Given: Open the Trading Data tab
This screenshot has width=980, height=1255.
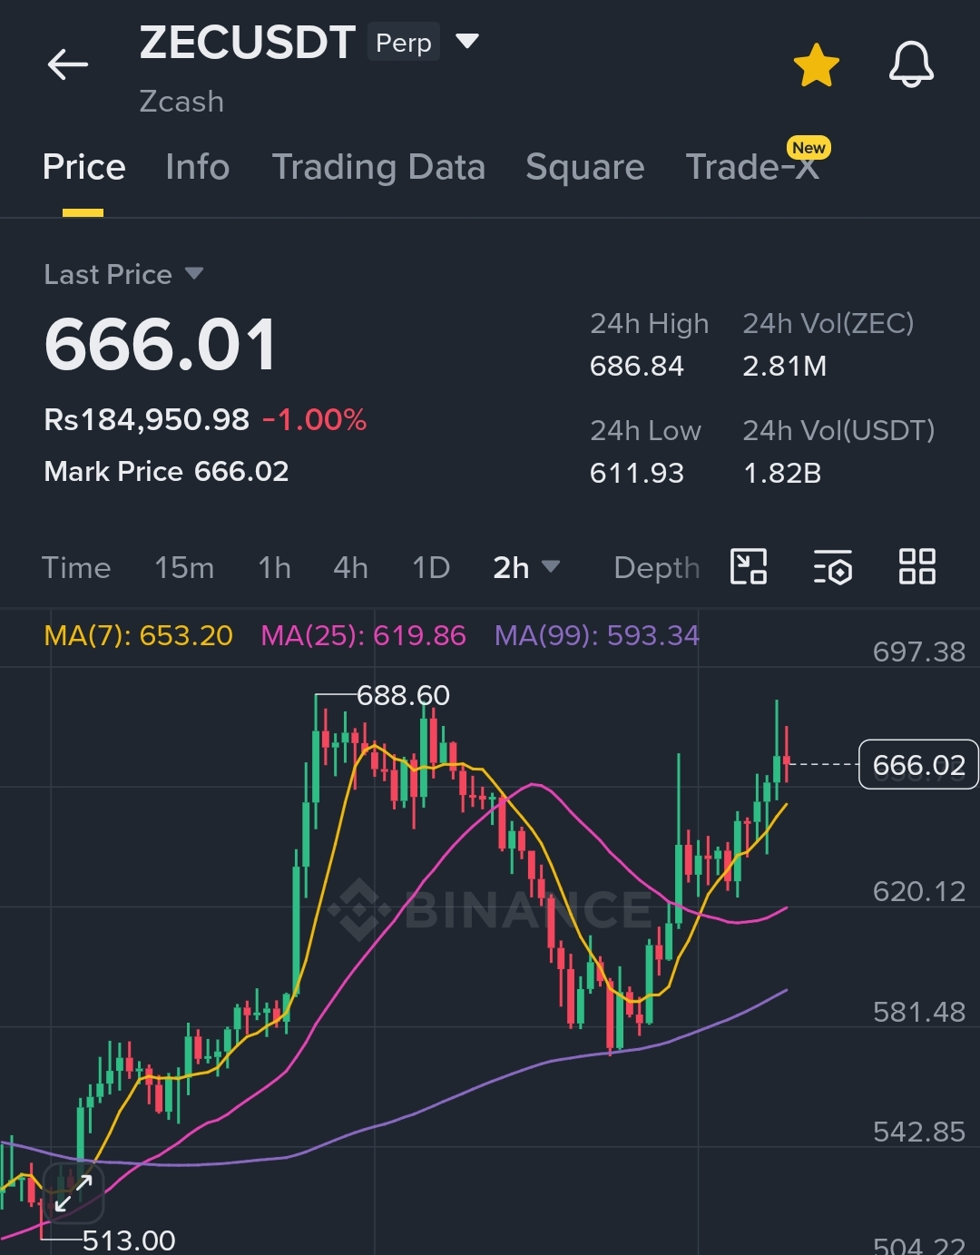Looking at the screenshot, I should (x=378, y=167).
